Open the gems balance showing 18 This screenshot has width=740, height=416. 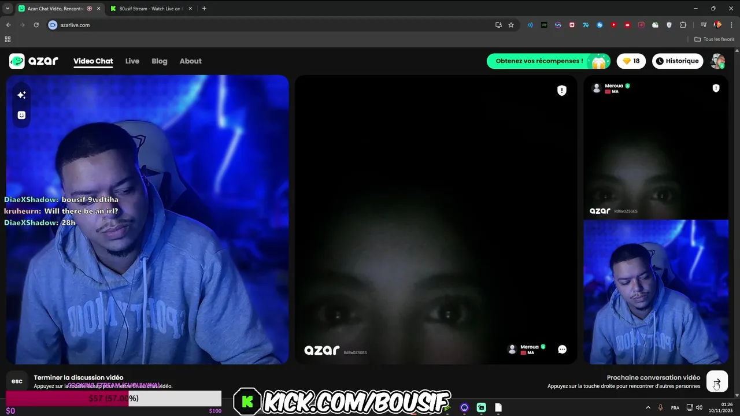click(x=631, y=61)
